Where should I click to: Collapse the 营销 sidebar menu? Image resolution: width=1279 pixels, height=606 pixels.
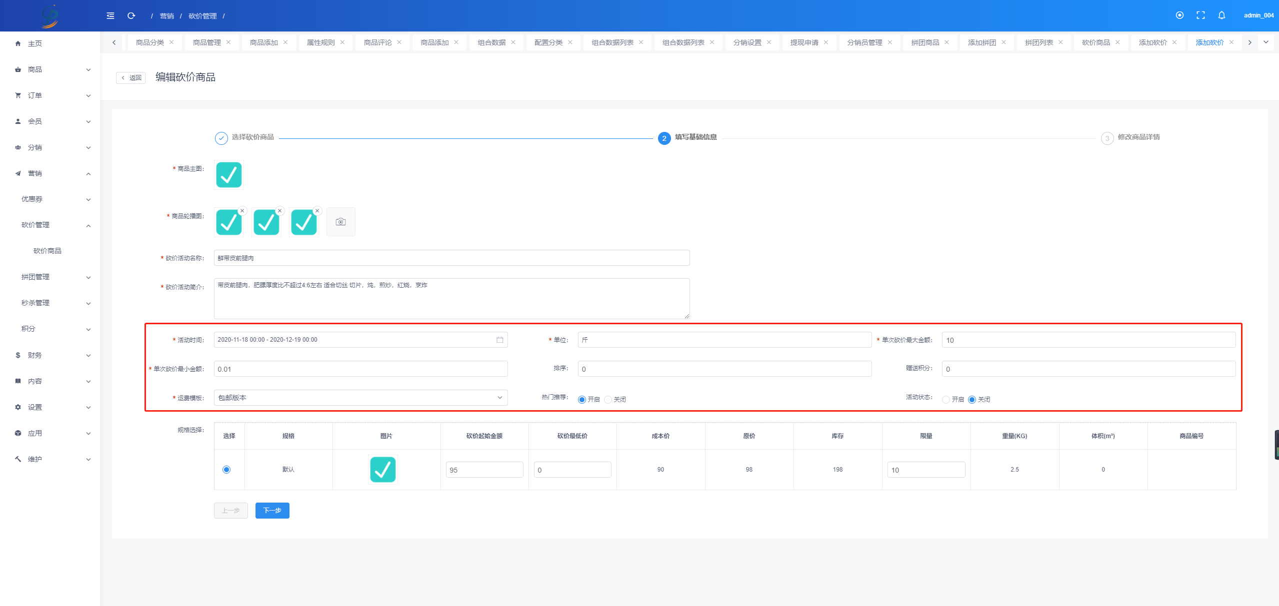pyautogui.click(x=50, y=173)
